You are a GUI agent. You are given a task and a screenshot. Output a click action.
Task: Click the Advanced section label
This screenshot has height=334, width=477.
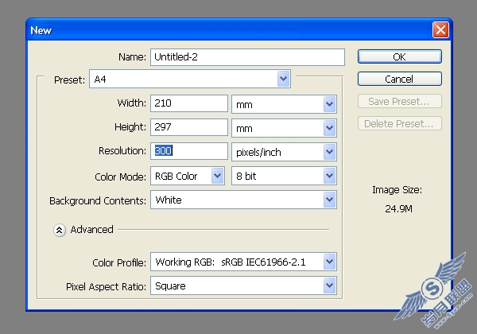[92, 229]
